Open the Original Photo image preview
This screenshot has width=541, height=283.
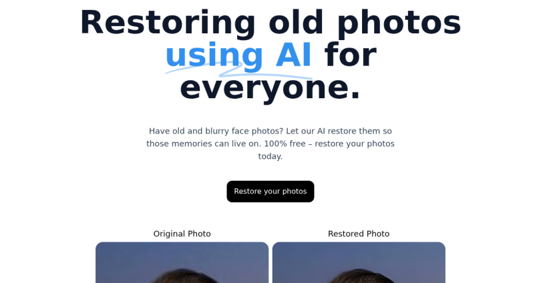coord(182,262)
